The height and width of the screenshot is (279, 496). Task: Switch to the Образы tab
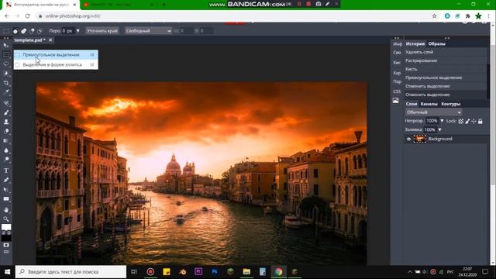tap(437, 44)
